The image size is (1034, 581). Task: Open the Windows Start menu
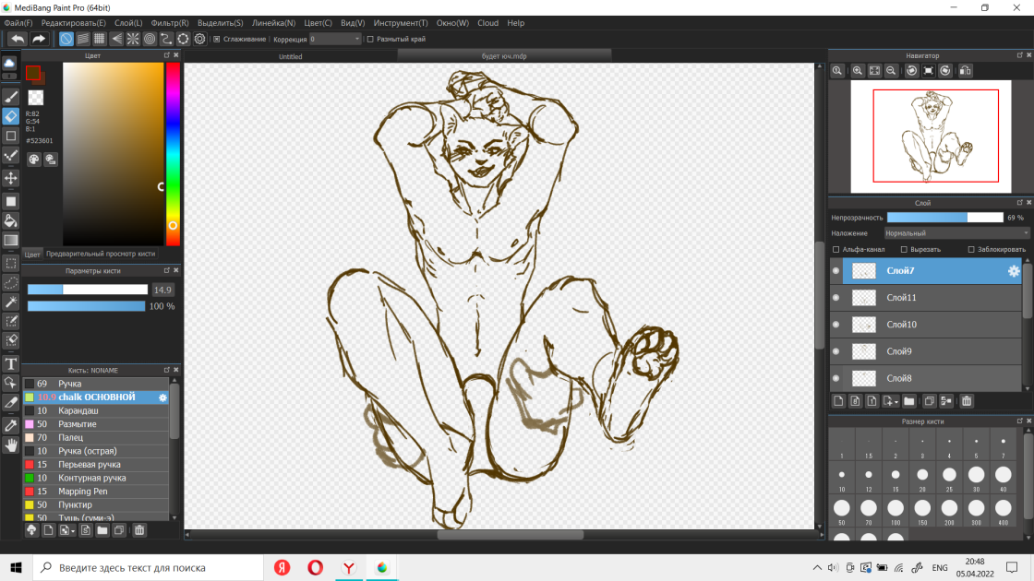[x=16, y=567]
